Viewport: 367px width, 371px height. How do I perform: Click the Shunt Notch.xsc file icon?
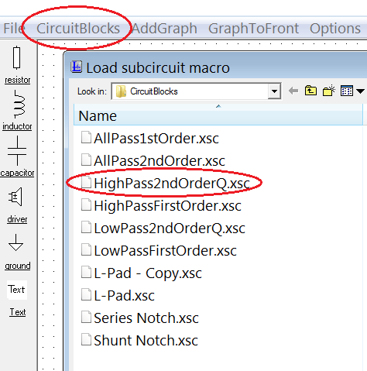[86, 339]
